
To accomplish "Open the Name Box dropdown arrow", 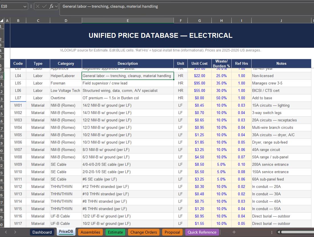I will (25, 6).
